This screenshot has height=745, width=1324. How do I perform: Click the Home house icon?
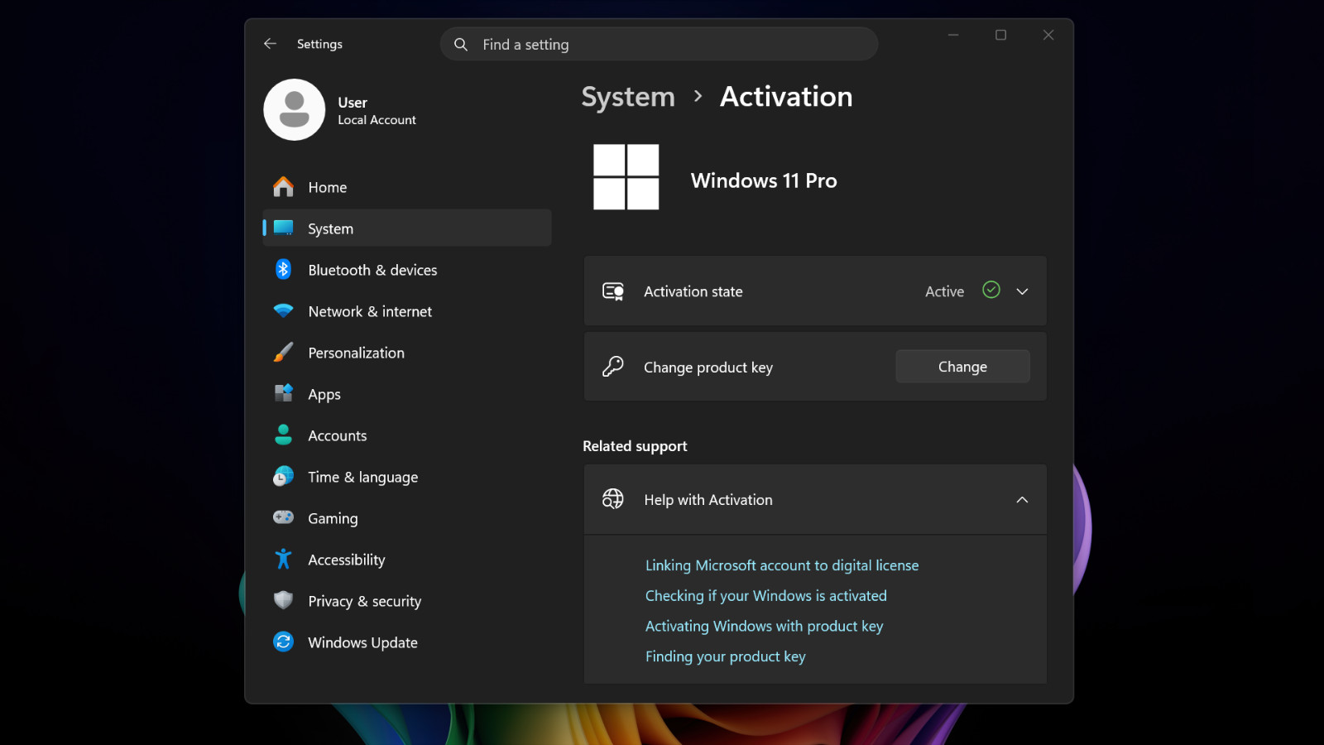pyautogui.click(x=283, y=187)
